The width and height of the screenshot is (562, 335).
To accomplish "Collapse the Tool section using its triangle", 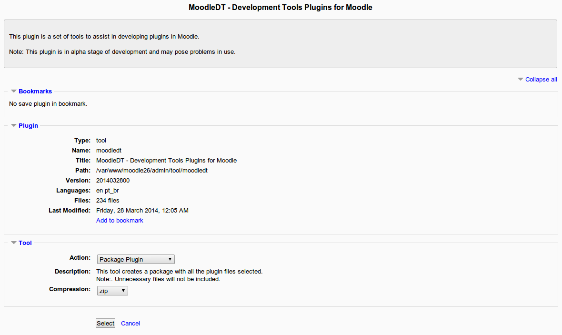I will (x=14, y=243).
